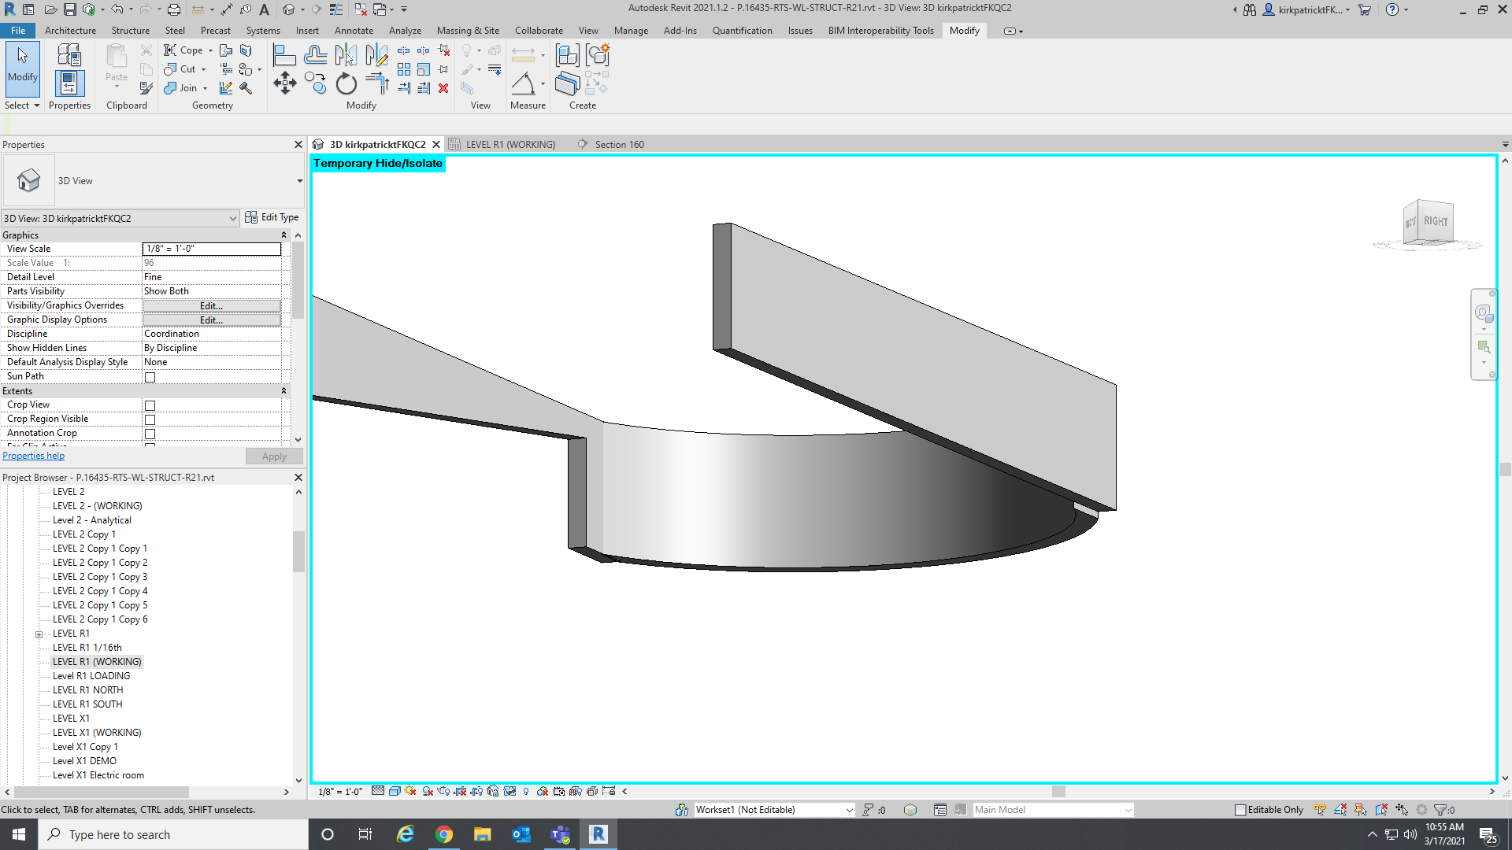Open the Workset1 dropdown on the status bar
The width and height of the screenshot is (1512, 850).
tap(849, 809)
